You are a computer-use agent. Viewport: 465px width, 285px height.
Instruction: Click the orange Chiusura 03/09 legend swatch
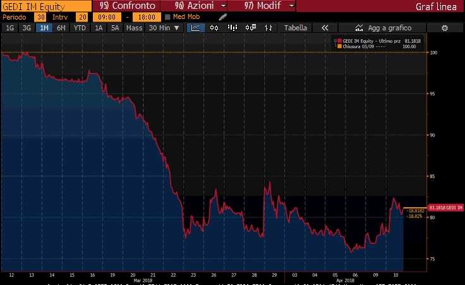[339, 47]
